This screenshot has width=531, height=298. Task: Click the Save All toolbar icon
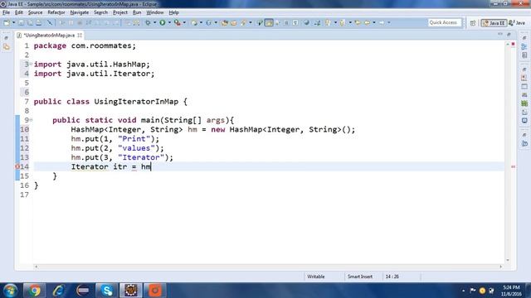pyautogui.click(x=30, y=22)
